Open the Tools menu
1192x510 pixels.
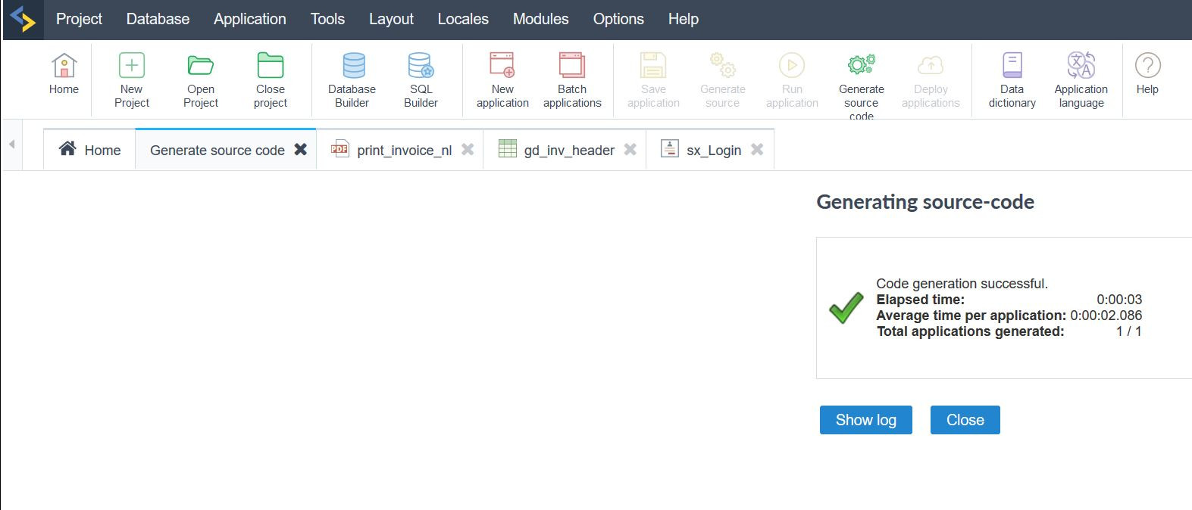(327, 19)
